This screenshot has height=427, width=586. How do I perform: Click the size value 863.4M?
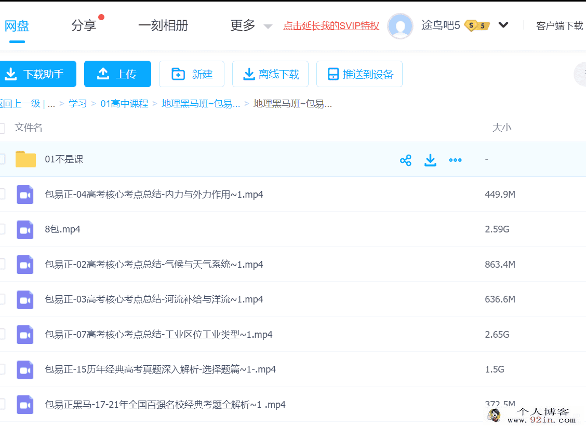tap(500, 264)
